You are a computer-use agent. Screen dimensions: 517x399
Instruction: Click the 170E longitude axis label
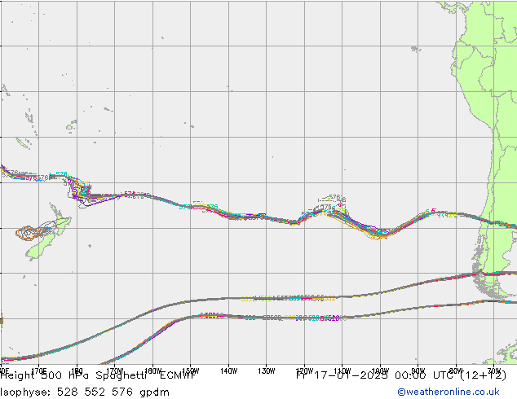point(39,371)
